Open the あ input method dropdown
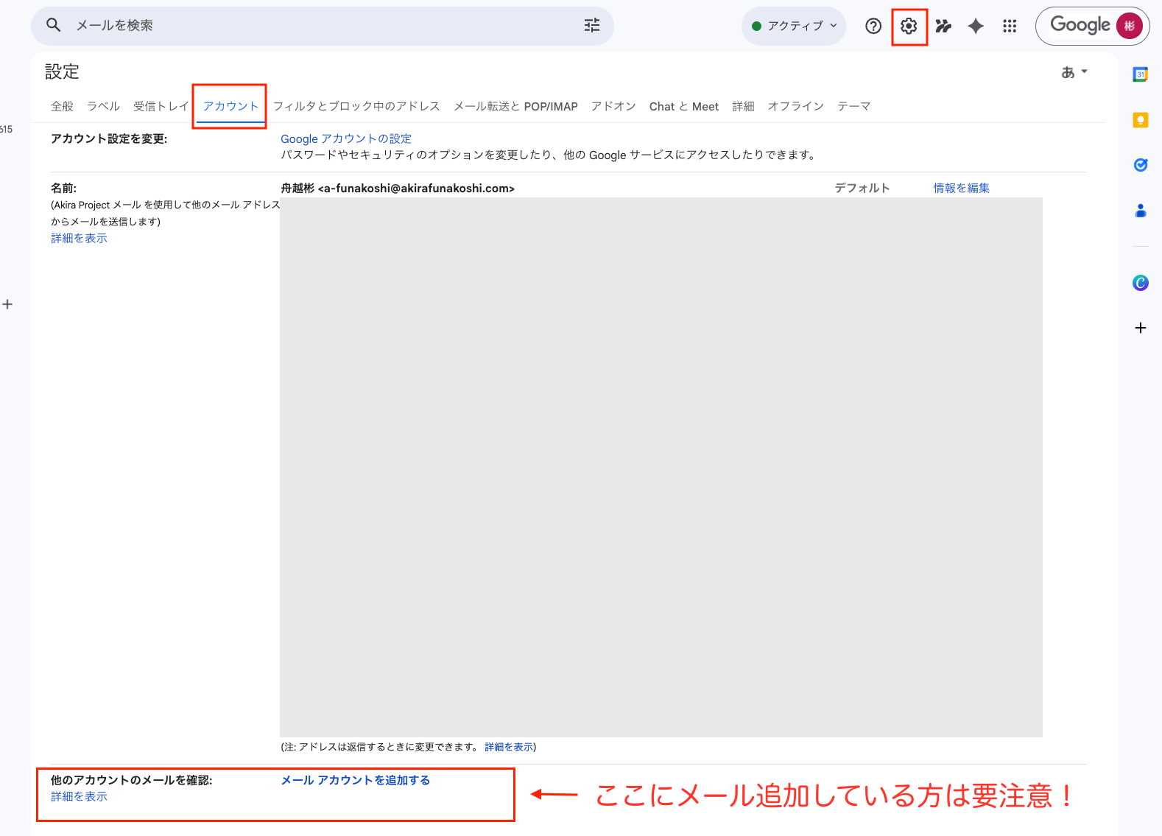The width and height of the screenshot is (1162, 836). (x=1074, y=72)
